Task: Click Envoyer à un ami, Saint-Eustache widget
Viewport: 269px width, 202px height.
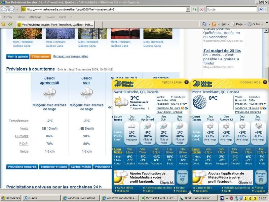Action: [x=182, y=177]
